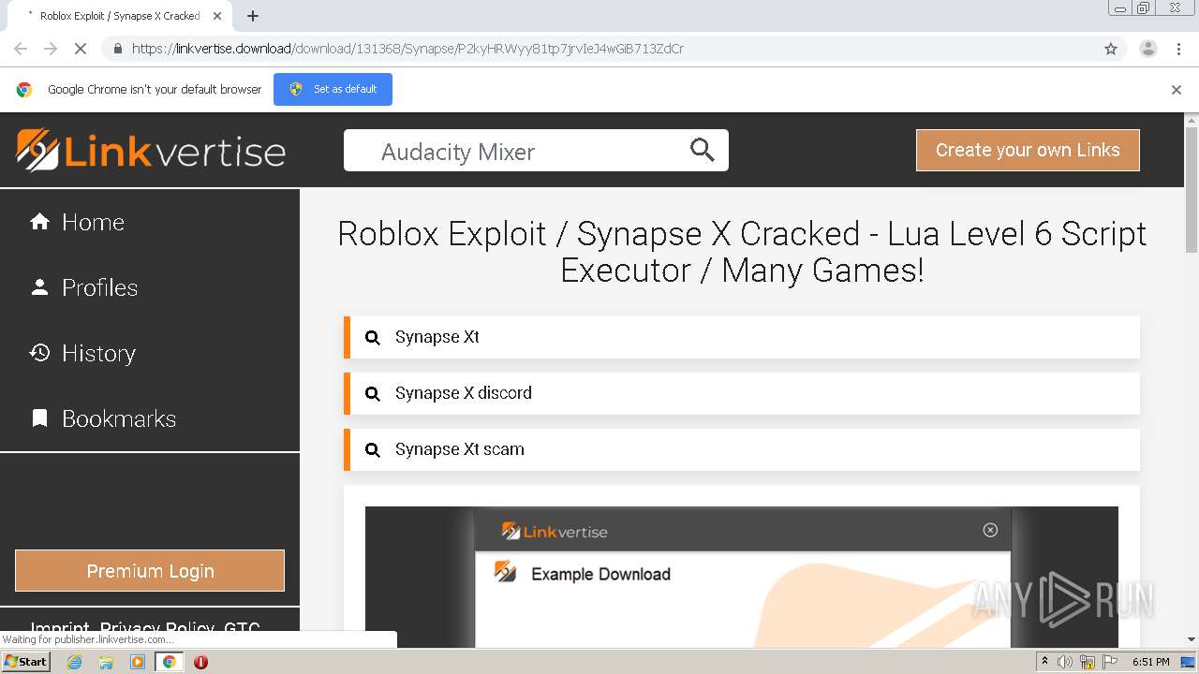1199x674 pixels.
Task: Open File Explorer from the taskbar
Action: (x=106, y=661)
